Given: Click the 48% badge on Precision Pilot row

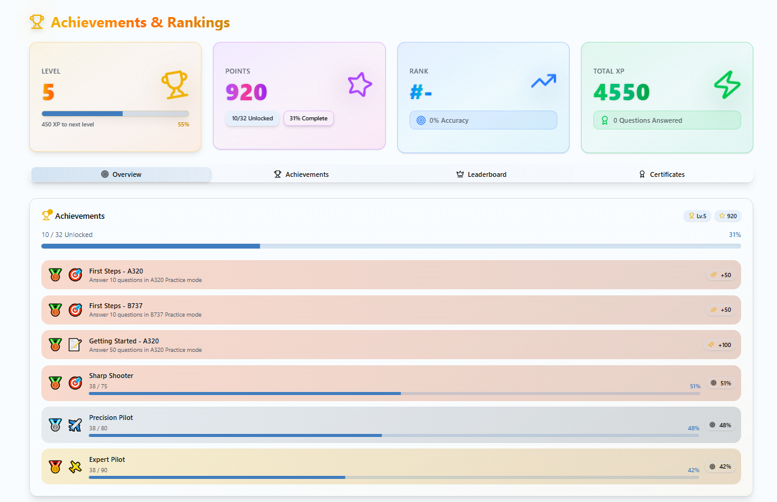Looking at the screenshot, I should [720, 425].
